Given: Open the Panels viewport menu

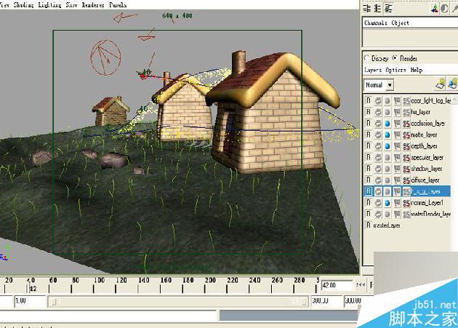Looking at the screenshot, I should click(118, 5).
